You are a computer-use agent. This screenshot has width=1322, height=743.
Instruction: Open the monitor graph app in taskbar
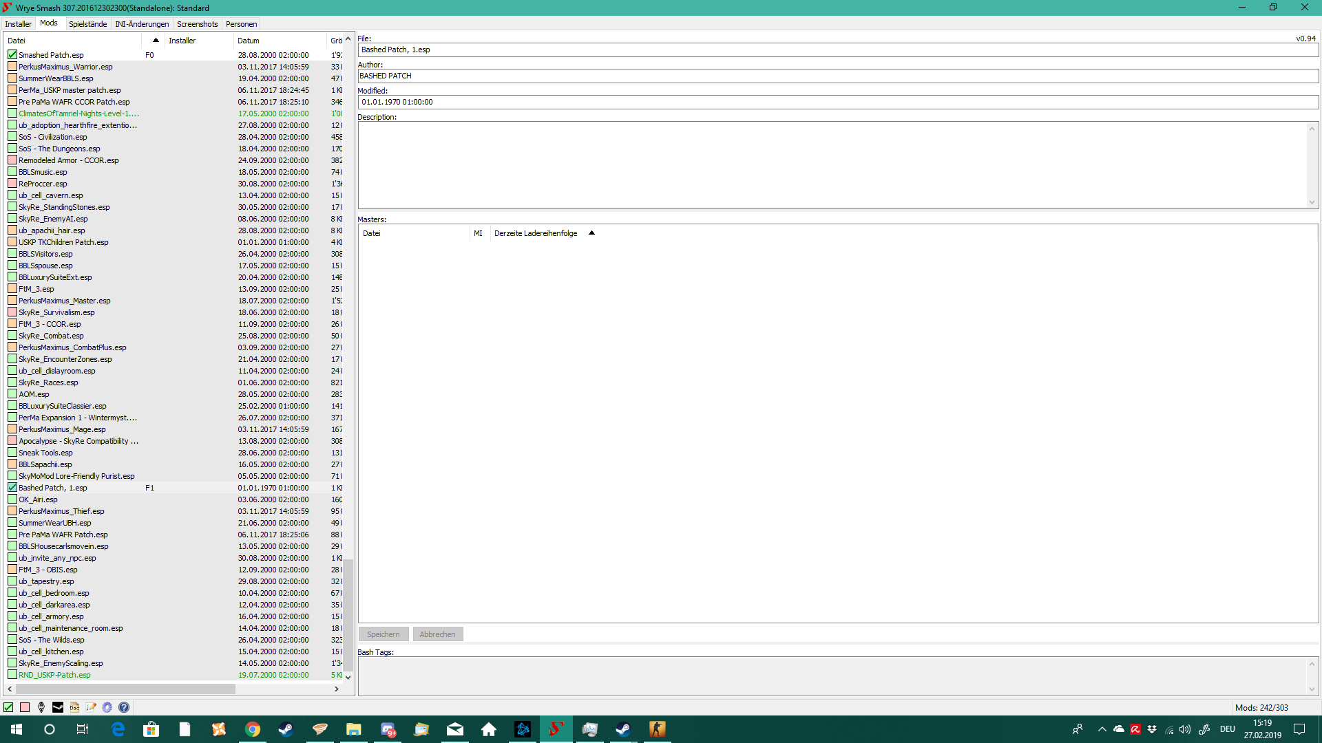[x=590, y=729]
